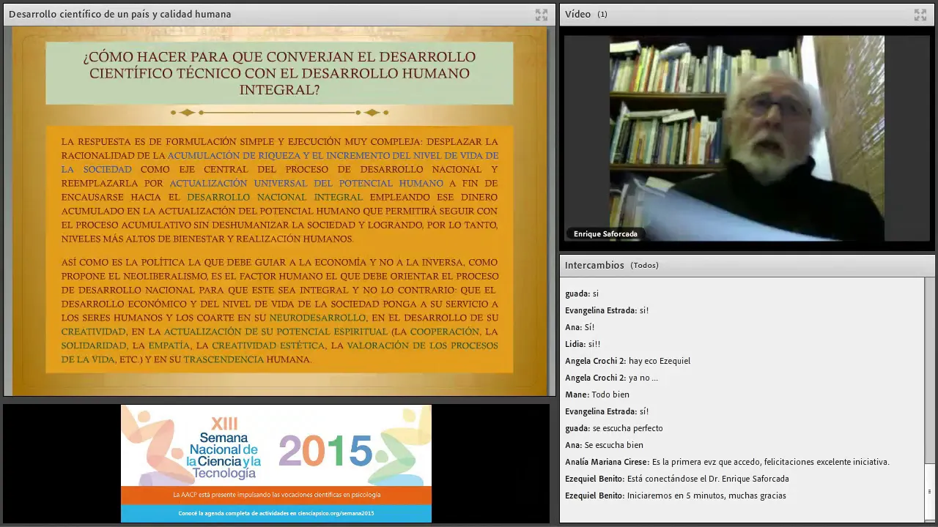Image resolution: width=938 pixels, height=527 pixels.
Task: Click the share pod title Desarrollo científico de un país
Action: 119,14
